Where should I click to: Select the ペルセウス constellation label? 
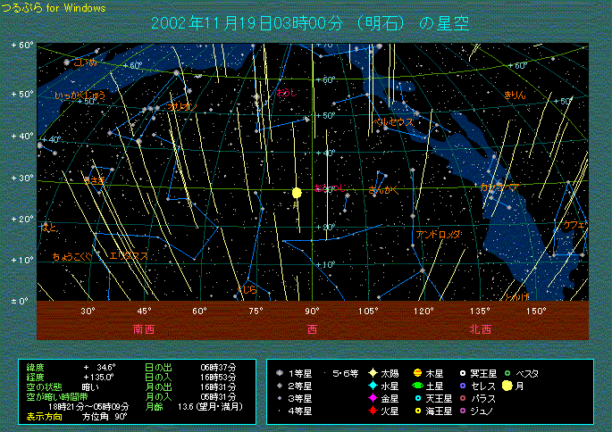pyautogui.click(x=393, y=121)
